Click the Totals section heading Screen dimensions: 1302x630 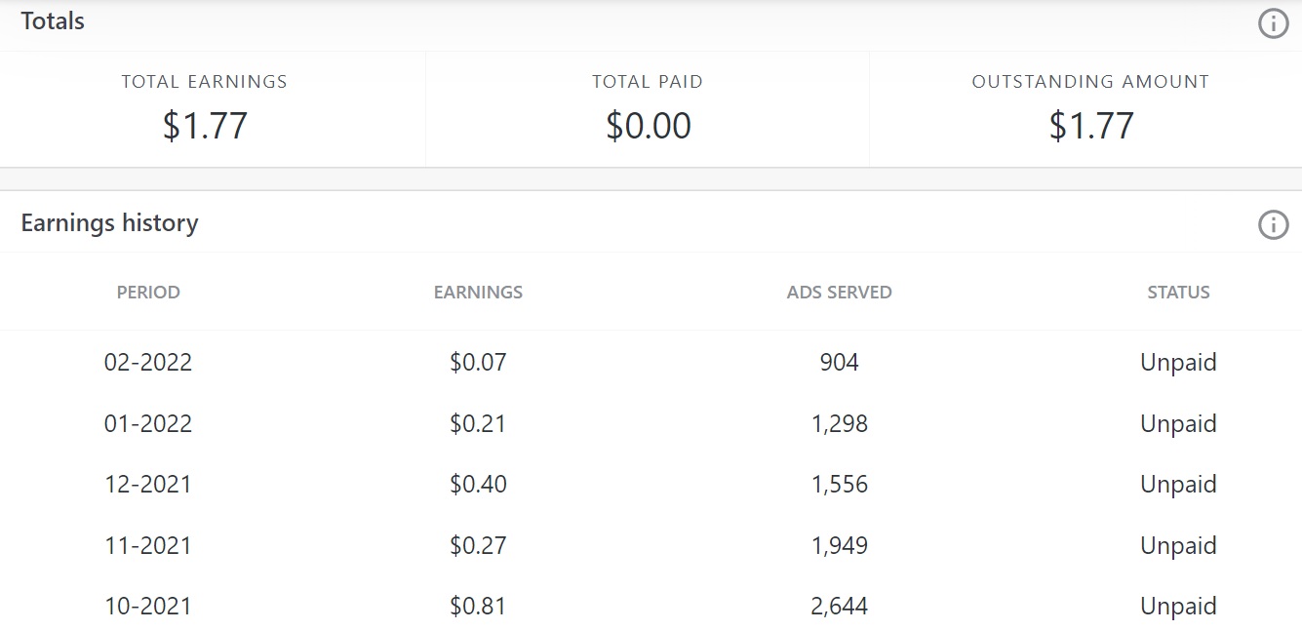point(53,21)
